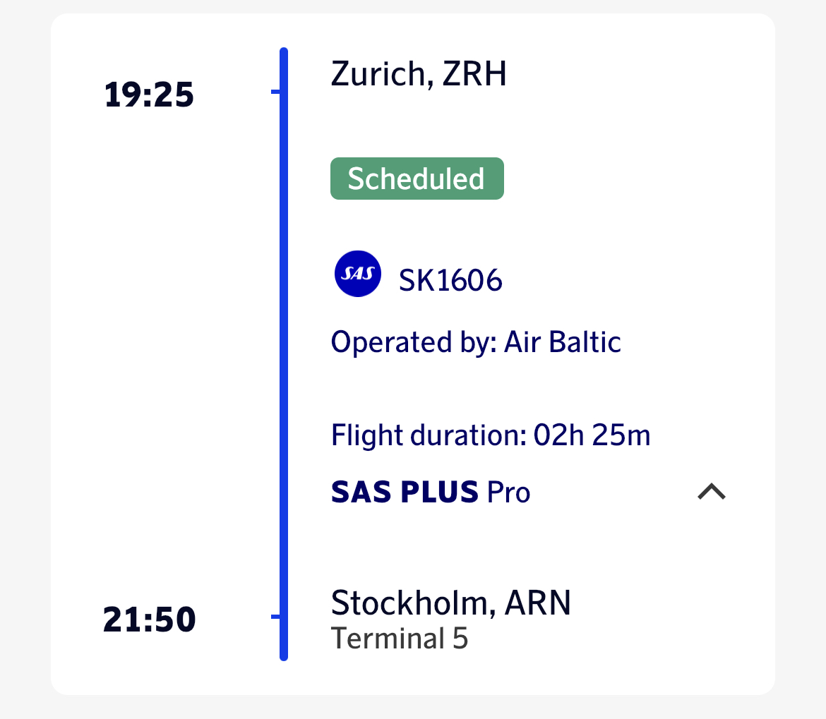Viewport: 826px width, 719px height.
Task: Select flight number SK1606
Action: [x=450, y=281]
